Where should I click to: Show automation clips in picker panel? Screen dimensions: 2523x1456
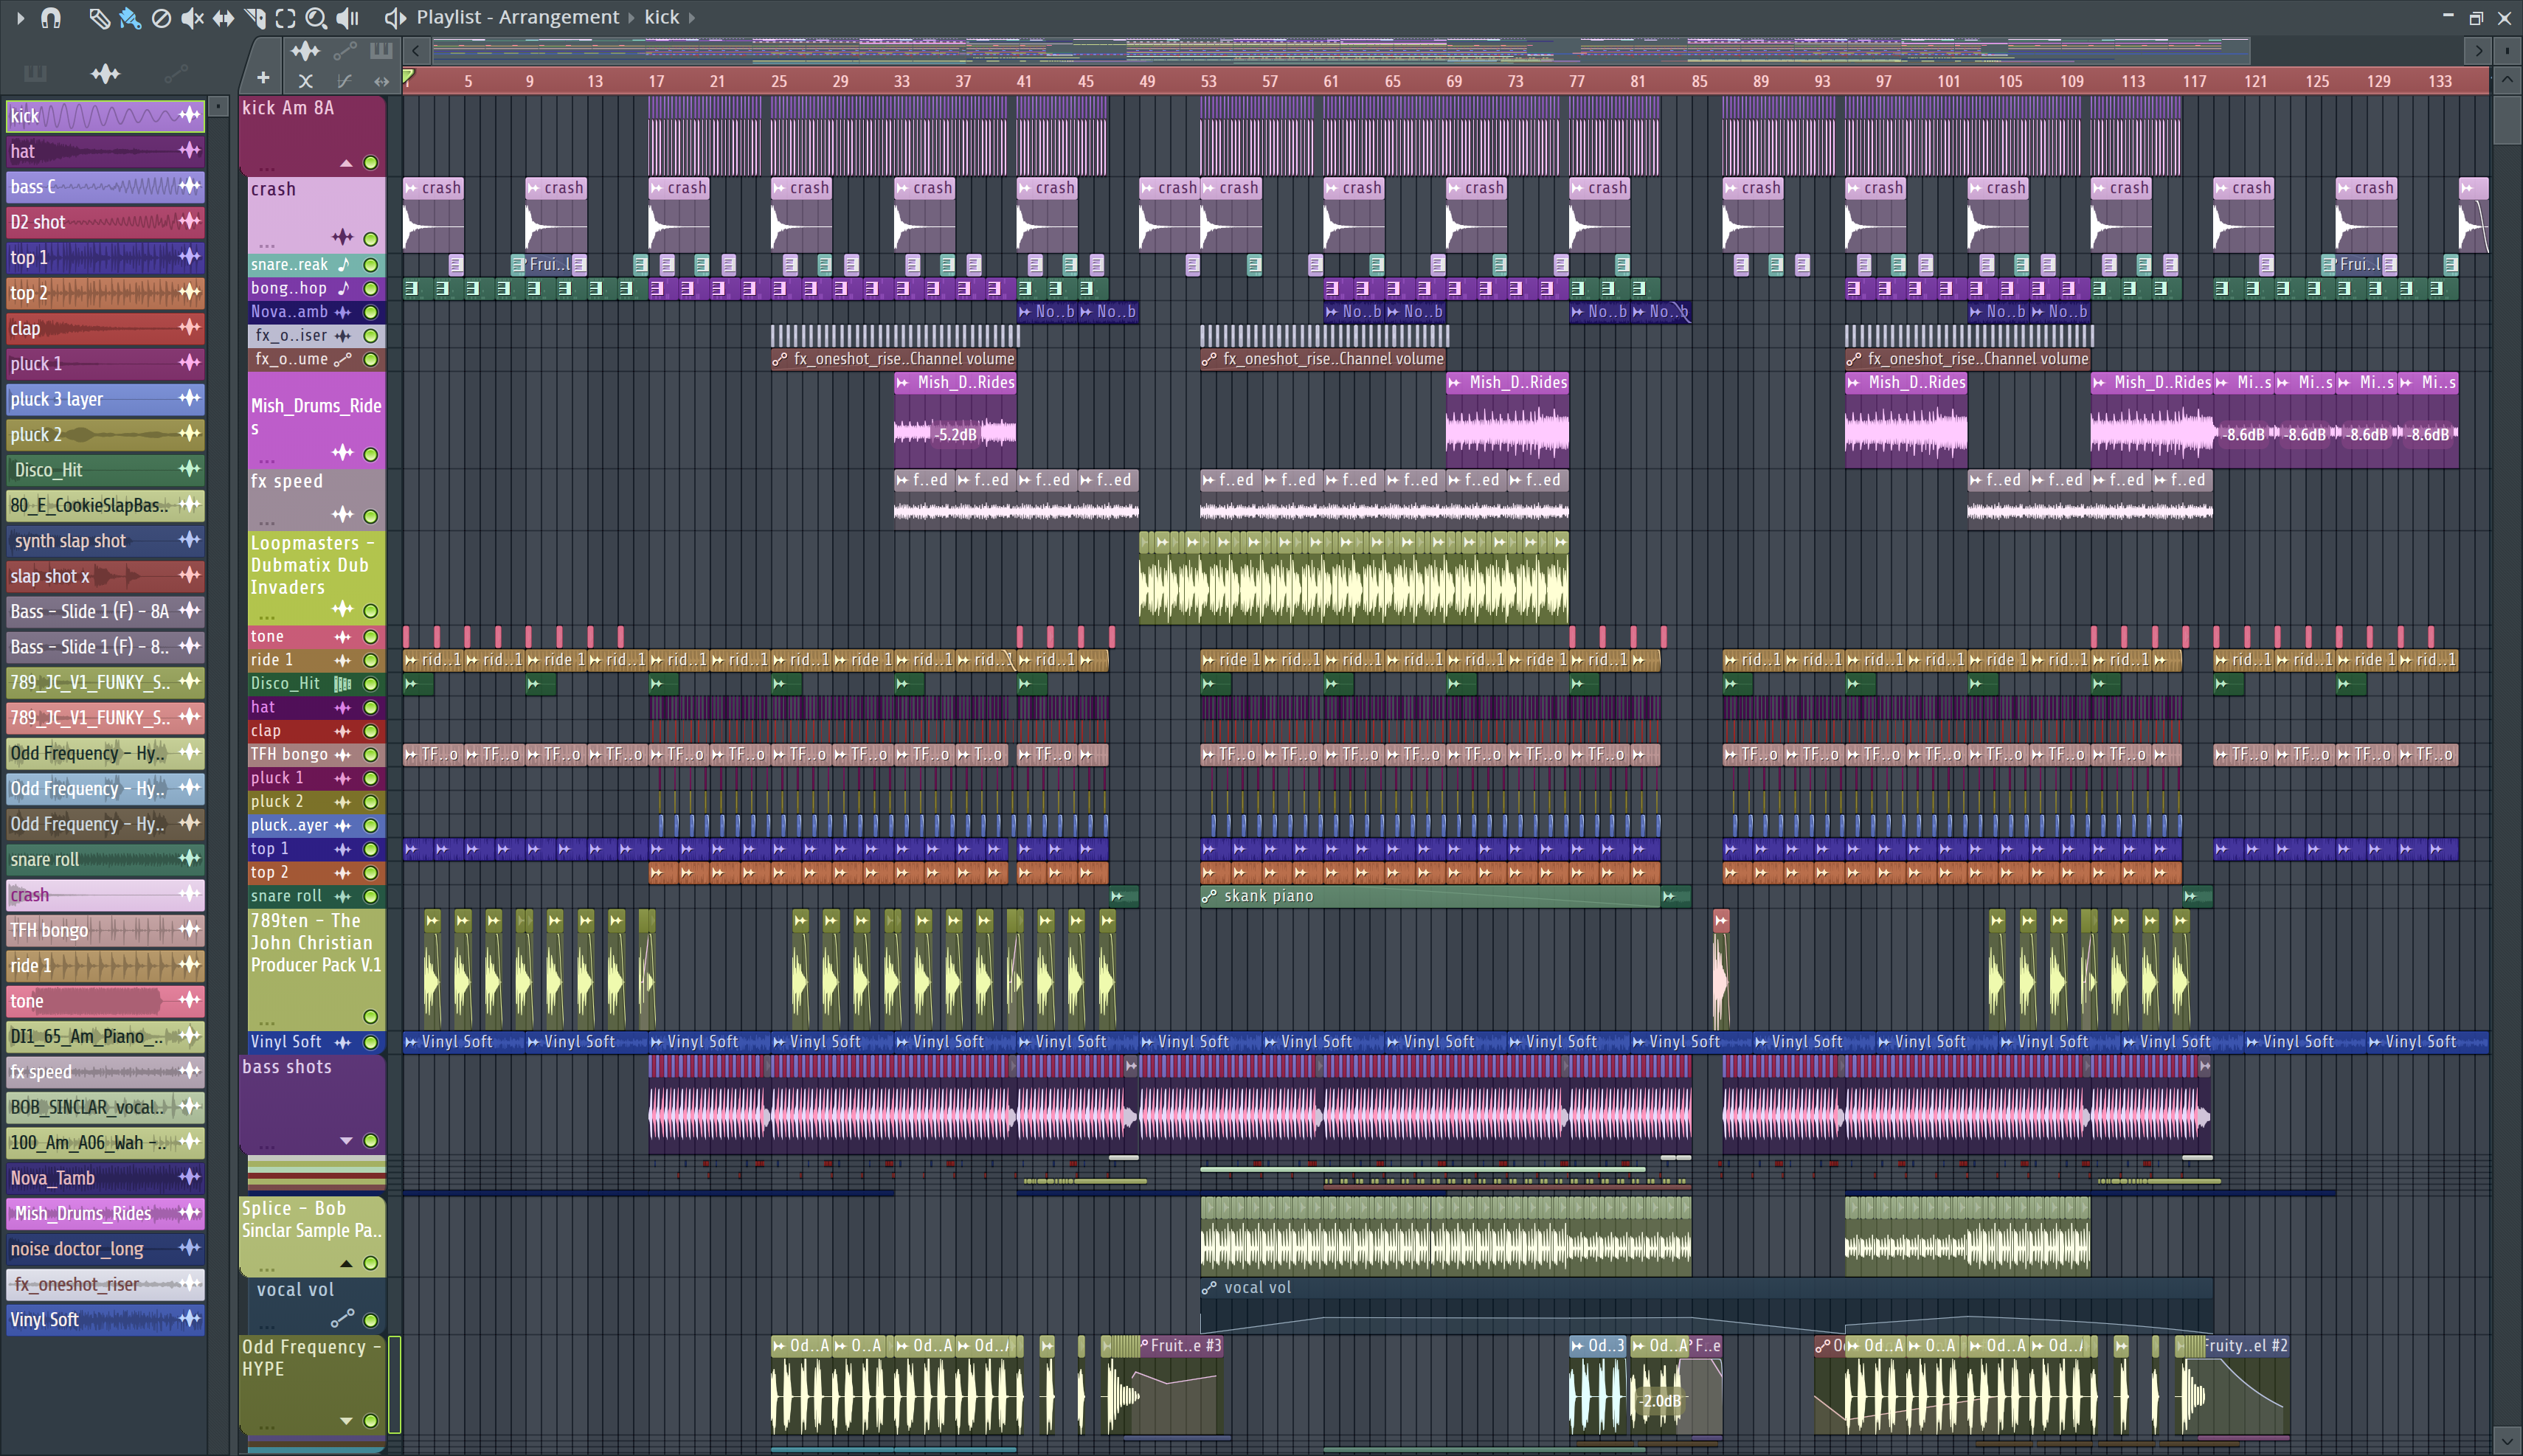(x=176, y=73)
